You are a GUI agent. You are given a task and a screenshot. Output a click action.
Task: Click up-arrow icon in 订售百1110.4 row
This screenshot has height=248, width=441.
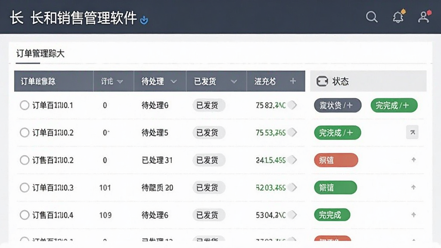click(x=413, y=215)
